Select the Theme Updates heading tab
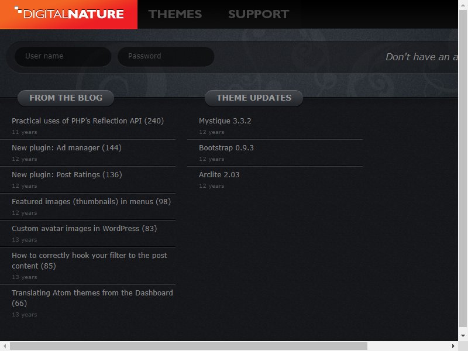The width and height of the screenshot is (468, 351). pos(254,98)
